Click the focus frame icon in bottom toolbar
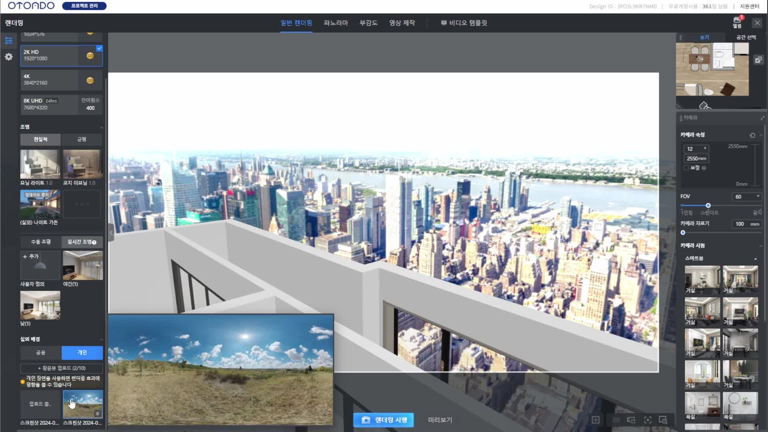Screen dimensions: 768x432 [x=648, y=420]
